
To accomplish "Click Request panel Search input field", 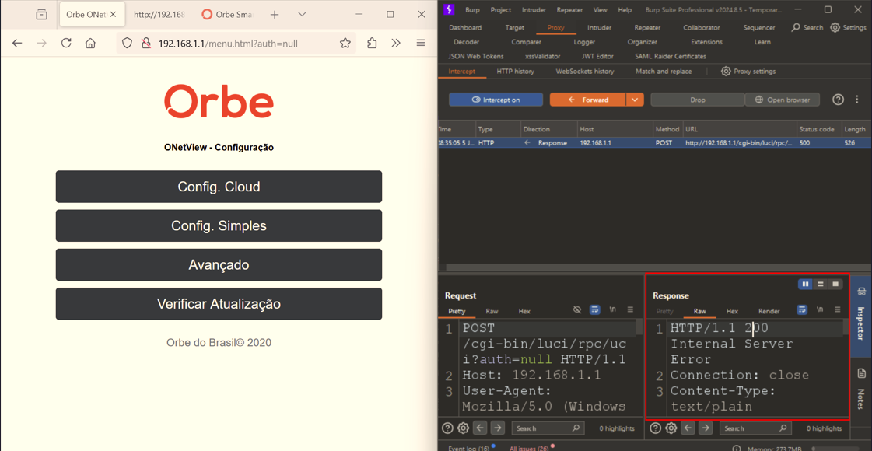I will pyautogui.click(x=548, y=428).
